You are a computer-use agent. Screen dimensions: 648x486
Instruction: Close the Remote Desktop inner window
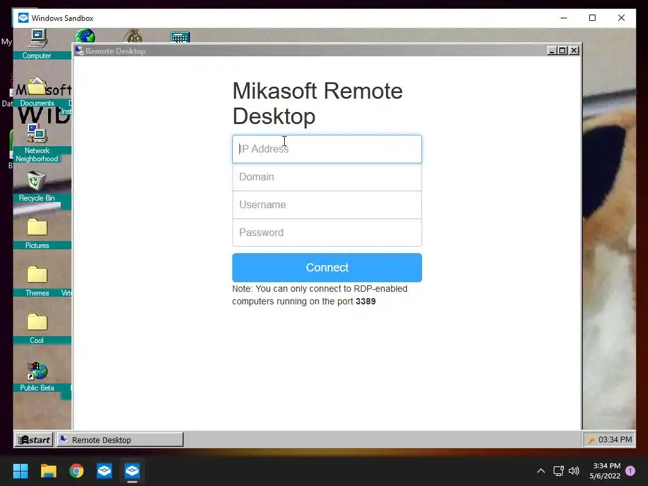pos(574,51)
